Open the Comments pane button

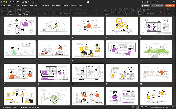157,6
